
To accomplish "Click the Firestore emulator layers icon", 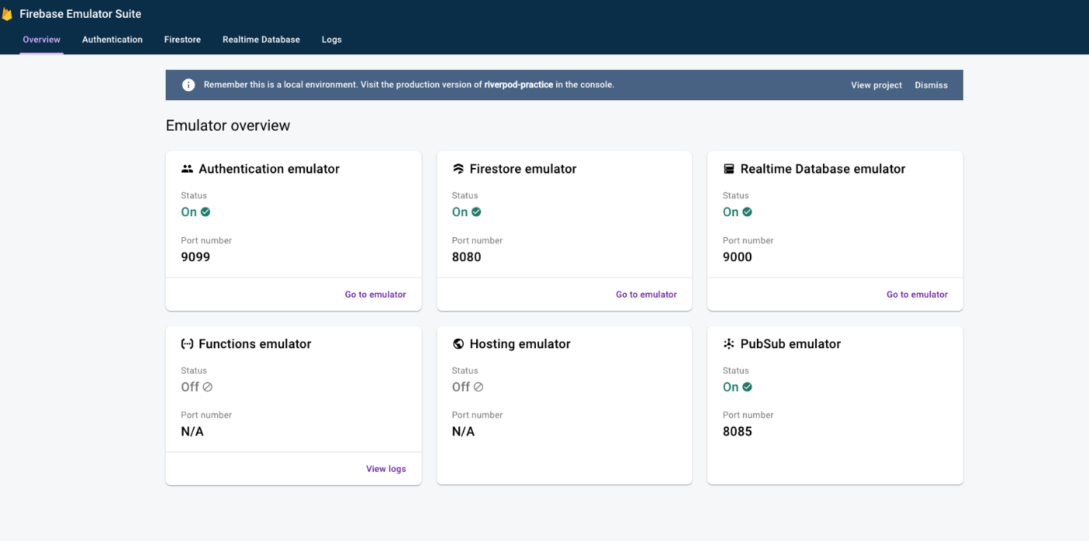I will [458, 169].
